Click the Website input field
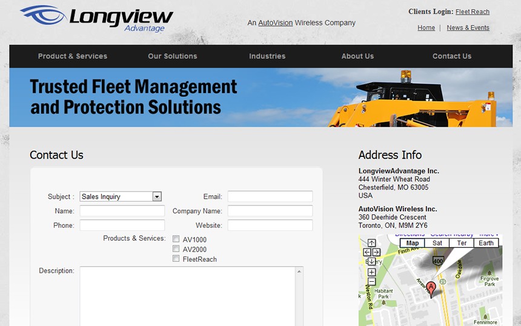 click(x=270, y=225)
